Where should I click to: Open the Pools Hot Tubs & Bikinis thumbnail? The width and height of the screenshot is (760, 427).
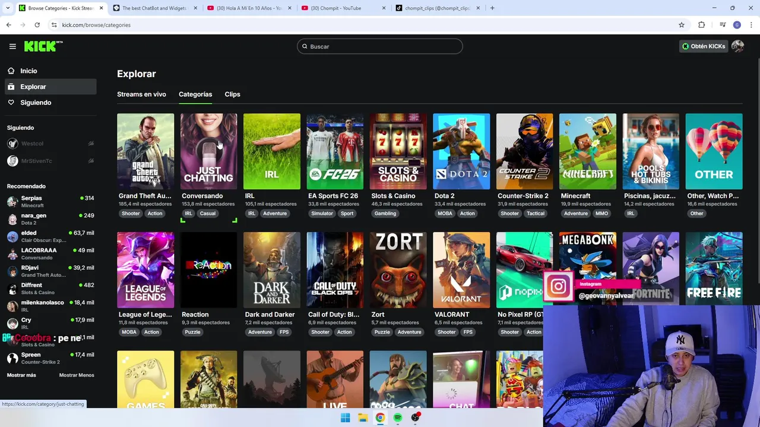(651, 151)
